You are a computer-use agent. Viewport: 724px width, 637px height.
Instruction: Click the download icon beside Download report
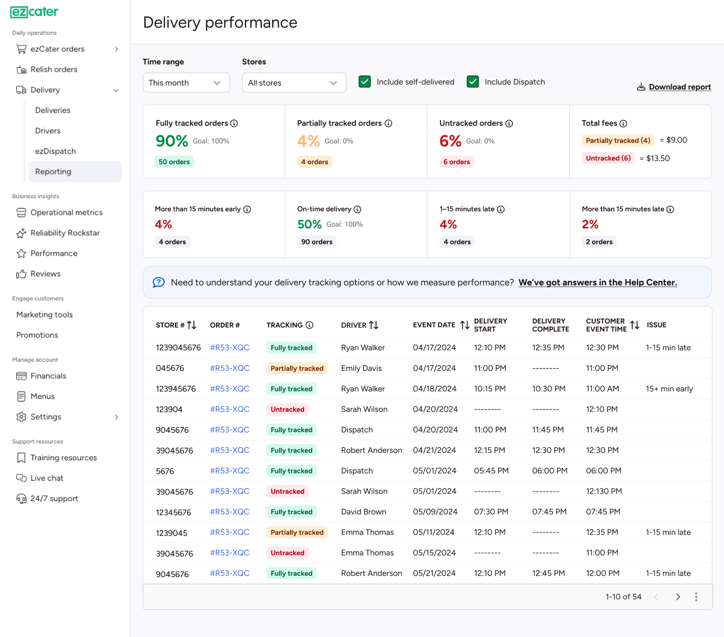641,87
